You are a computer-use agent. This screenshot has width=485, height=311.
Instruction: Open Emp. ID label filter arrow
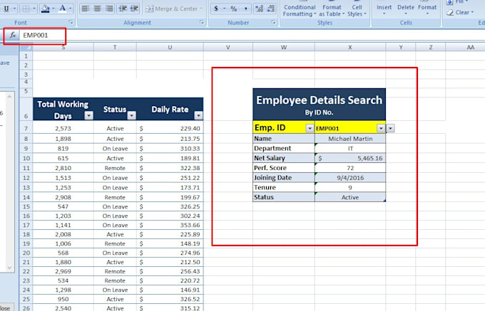pos(310,128)
